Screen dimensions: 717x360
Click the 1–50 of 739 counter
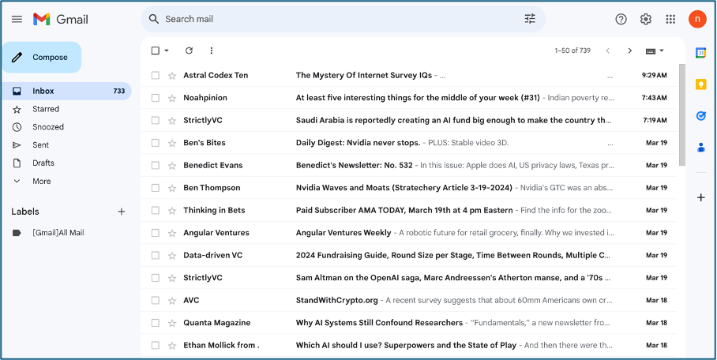click(572, 51)
